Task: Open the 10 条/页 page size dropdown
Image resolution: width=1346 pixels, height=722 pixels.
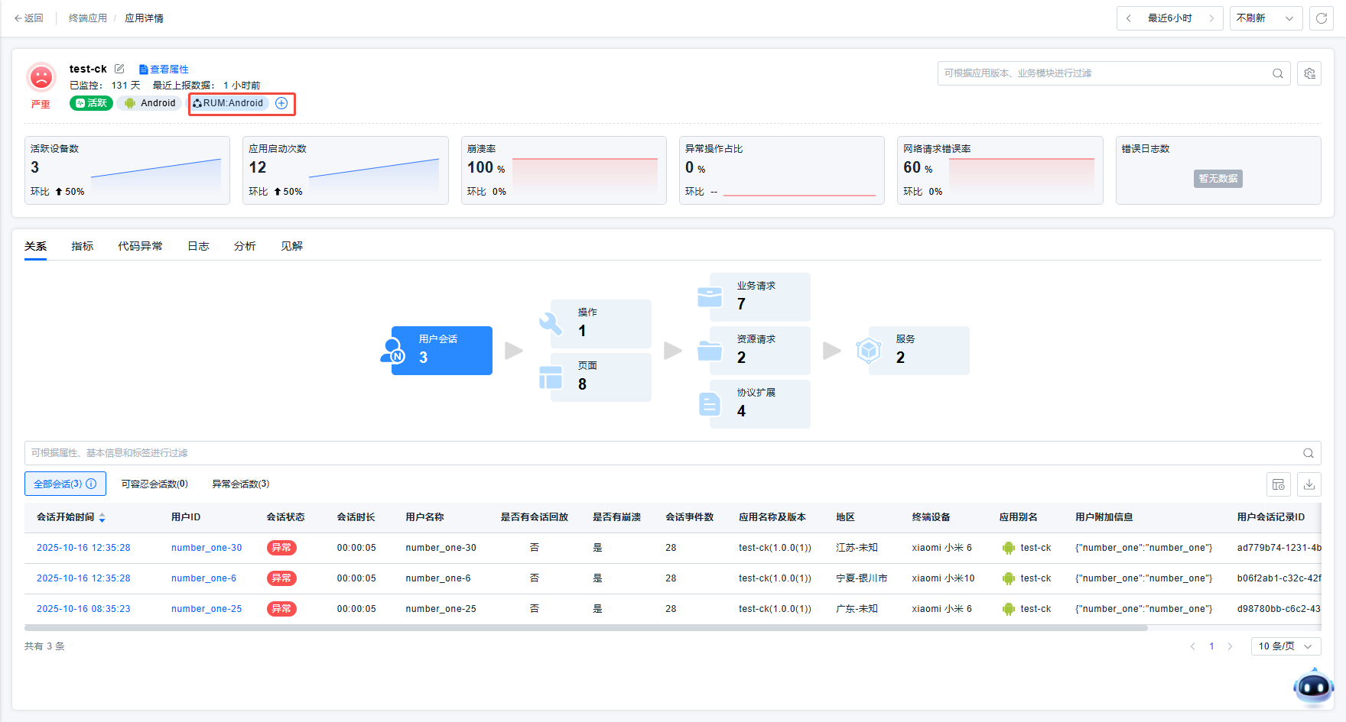Action: tap(1285, 646)
